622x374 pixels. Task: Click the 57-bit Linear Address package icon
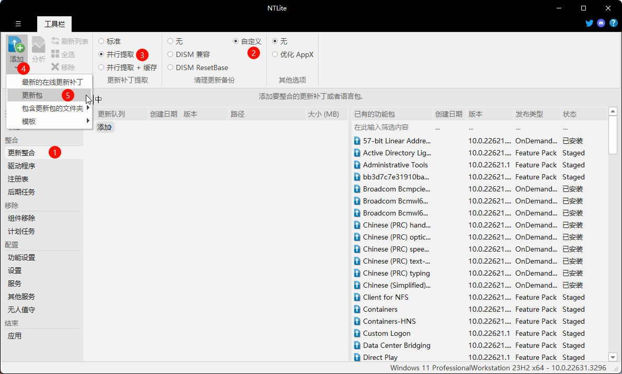point(357,141)
